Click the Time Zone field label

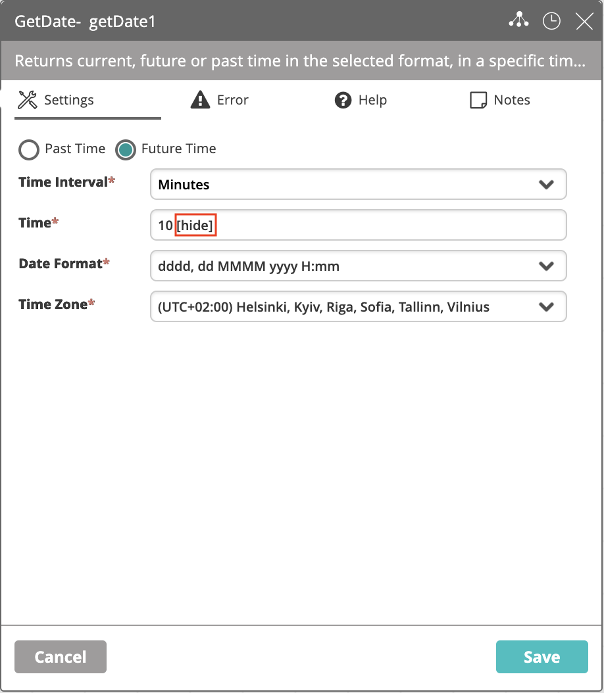[x=57, y=304]
